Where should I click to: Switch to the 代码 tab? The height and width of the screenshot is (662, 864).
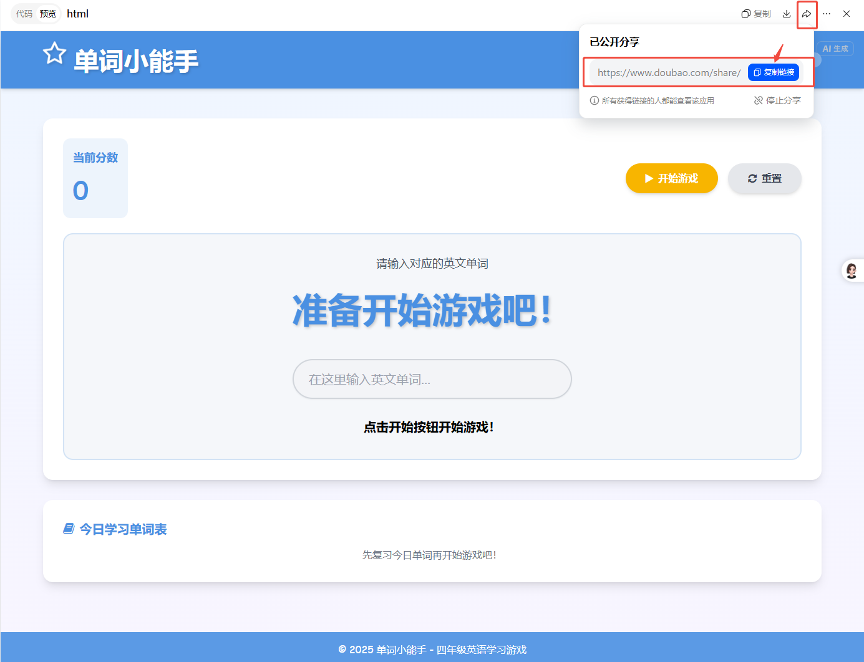click(x=24, y=14)
